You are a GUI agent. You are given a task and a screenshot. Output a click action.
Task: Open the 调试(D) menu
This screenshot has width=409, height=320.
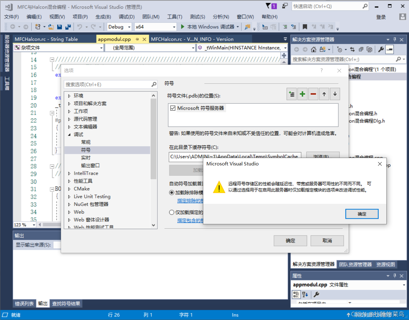point(126,17)
